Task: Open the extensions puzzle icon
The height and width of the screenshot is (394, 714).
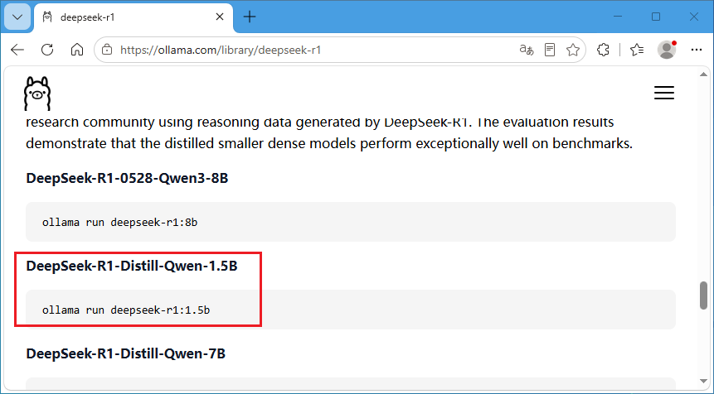Action: tap(603, 50)
